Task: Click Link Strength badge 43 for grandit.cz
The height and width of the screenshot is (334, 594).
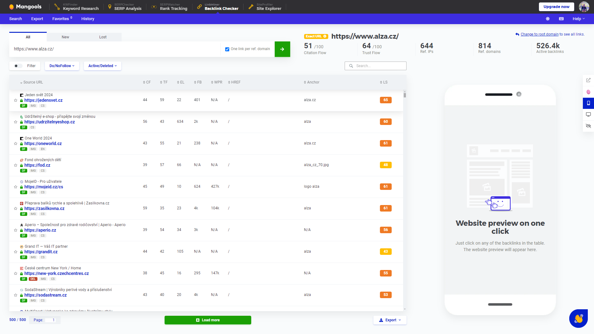Action: (x=385, y=251)
